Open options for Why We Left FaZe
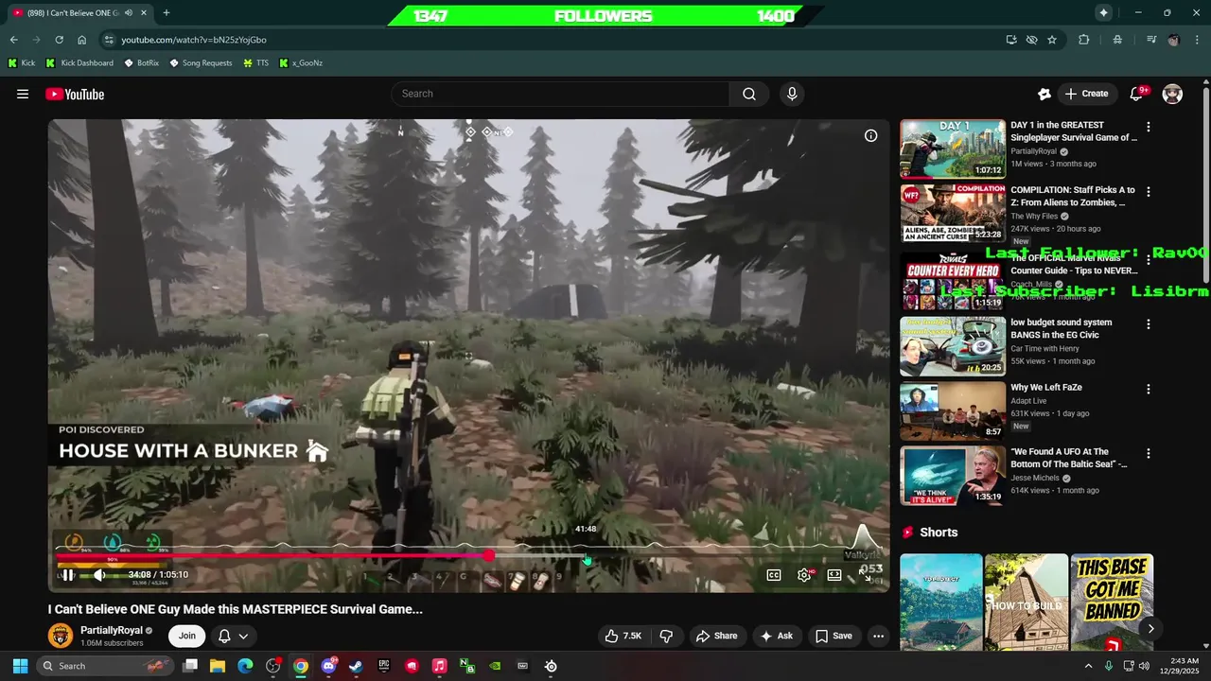Viewport: 1211px width, 681px height. click(x=1149, y=389)
